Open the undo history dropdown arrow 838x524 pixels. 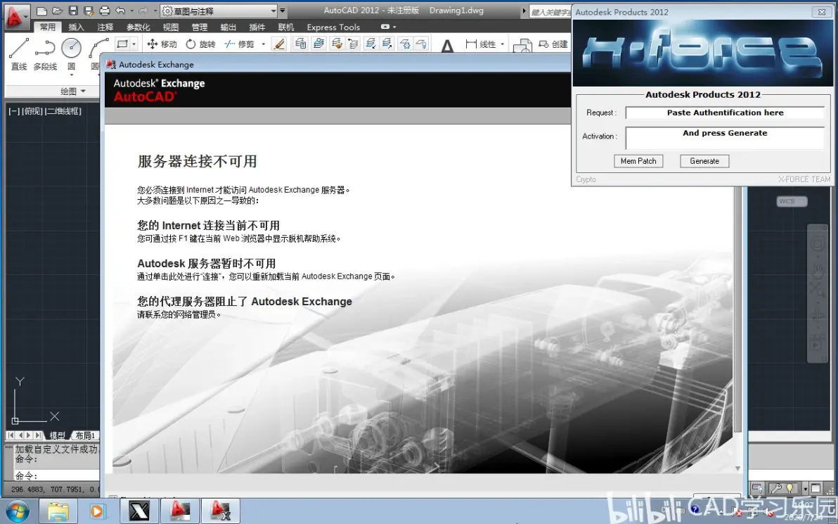tap(131, 11)
